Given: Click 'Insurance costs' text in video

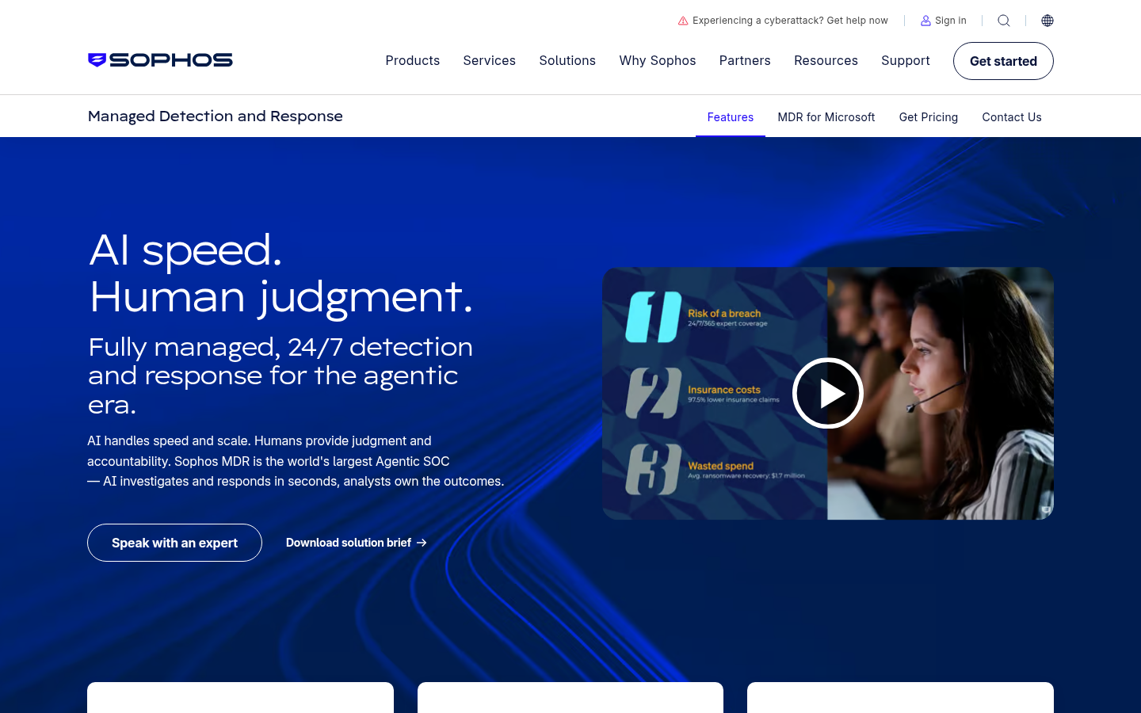Looking at the screenshot, I should (724, 390).
